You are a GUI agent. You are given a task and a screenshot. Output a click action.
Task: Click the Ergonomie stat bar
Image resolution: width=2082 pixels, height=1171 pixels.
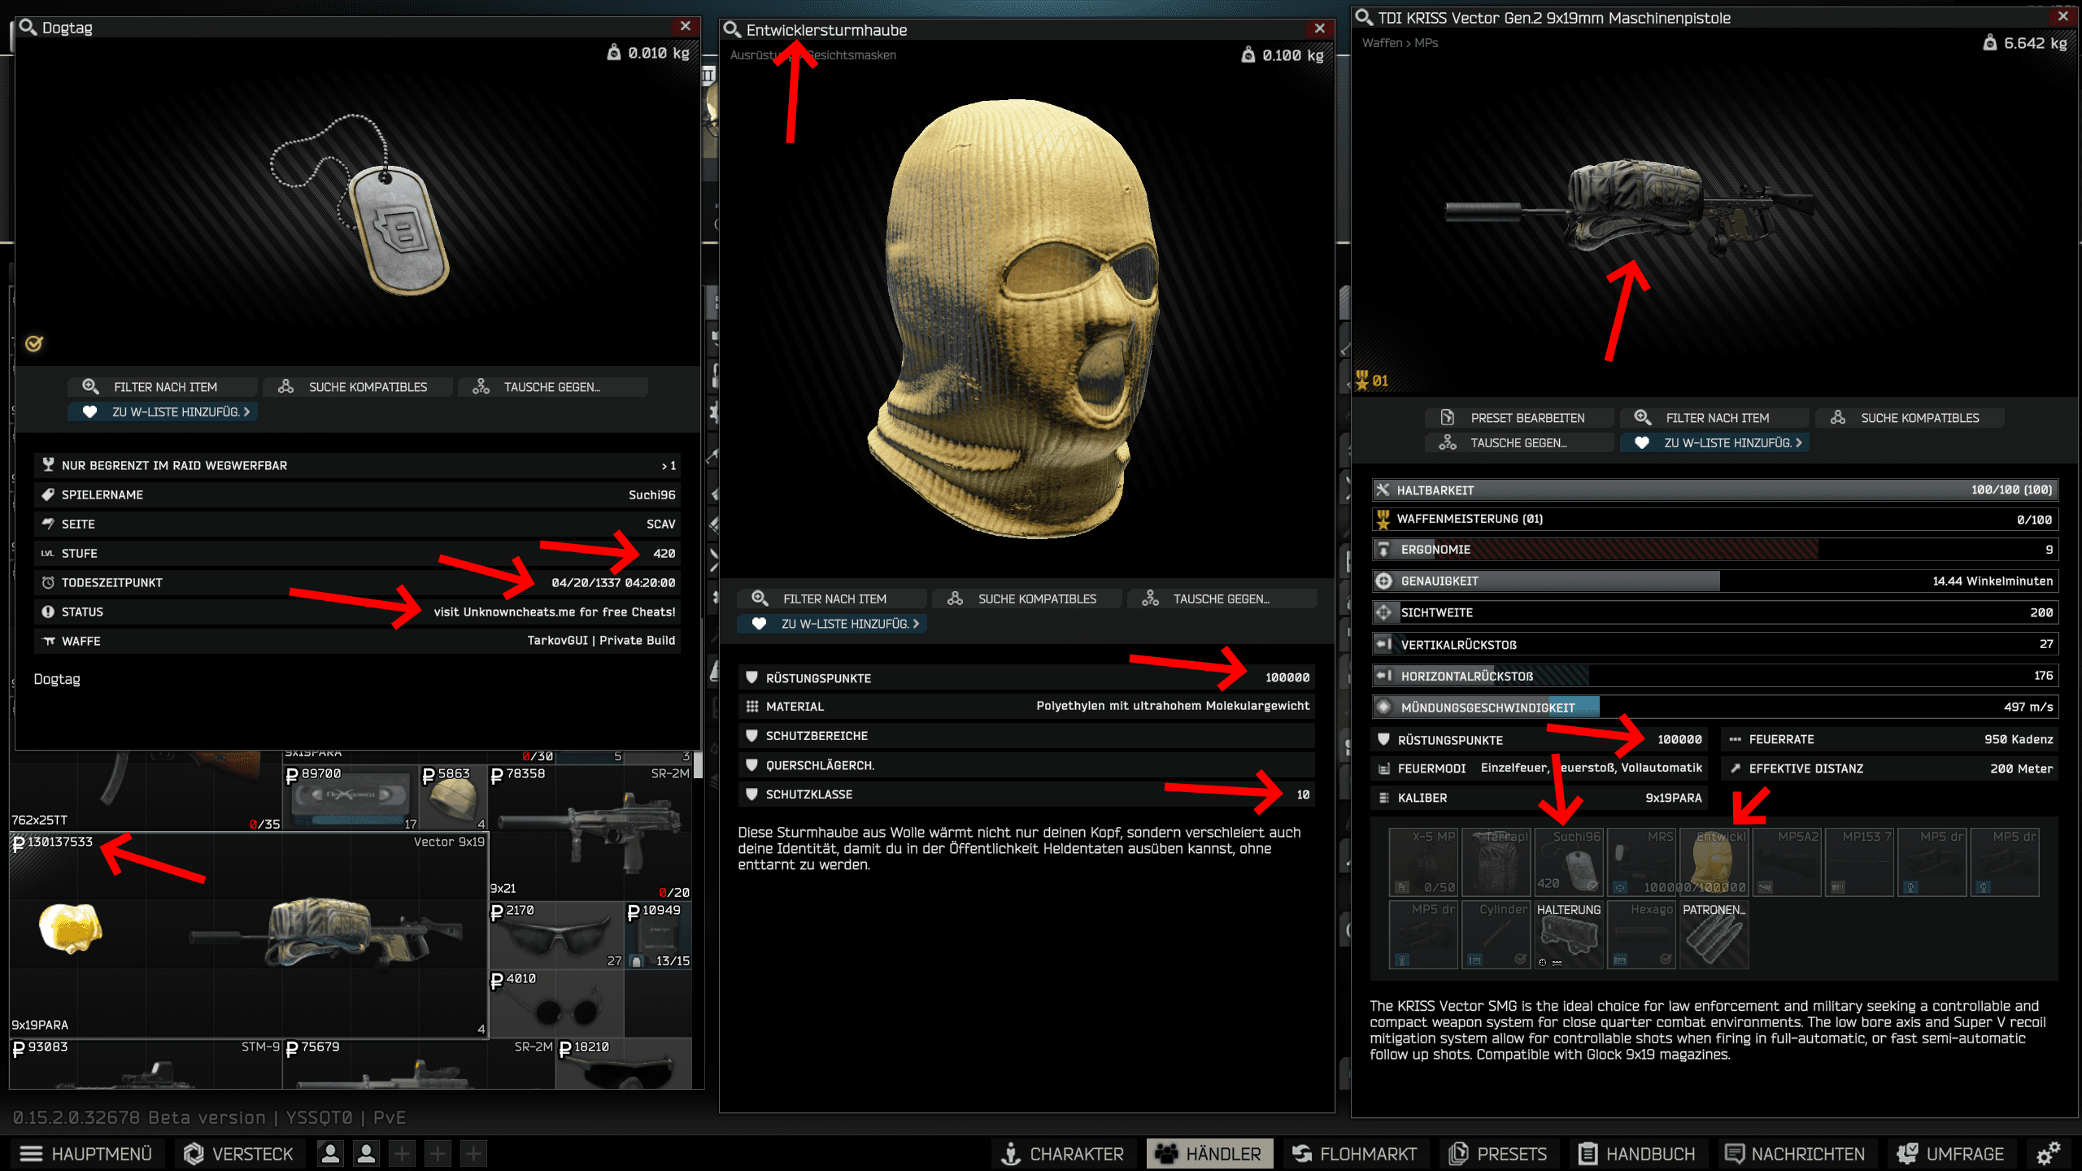[1715, 550]
